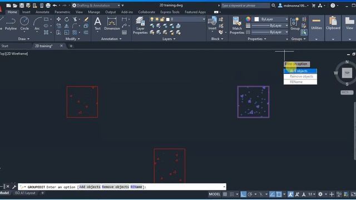Open the Annotate ribbon tab
356x200 pixels.
(42, 12)
